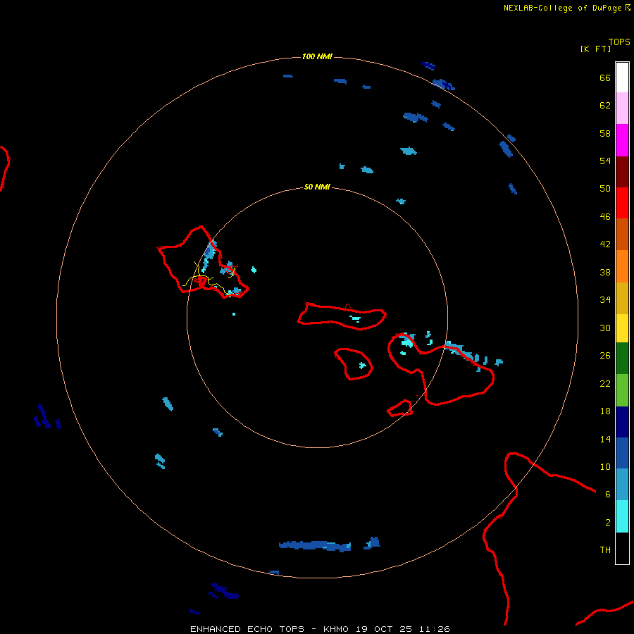Click the navy 14-18 legend swatch
This screenshot has height=634, width=634.
tap(622, 422)
